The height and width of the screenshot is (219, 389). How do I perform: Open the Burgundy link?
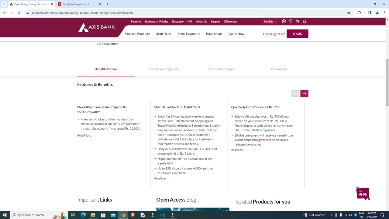178,22
